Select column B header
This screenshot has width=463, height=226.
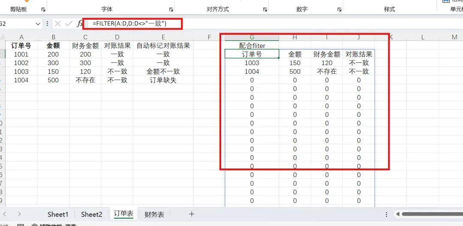coord(54,37)
